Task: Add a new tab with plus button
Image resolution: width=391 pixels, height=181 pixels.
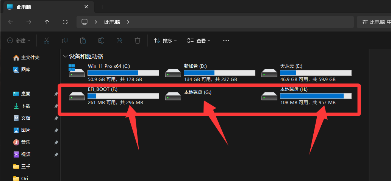Action: (103, 7)
